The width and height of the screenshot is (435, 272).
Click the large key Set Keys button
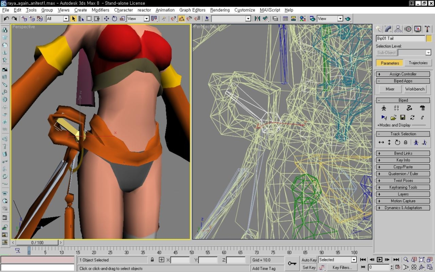tap(292, 263)
